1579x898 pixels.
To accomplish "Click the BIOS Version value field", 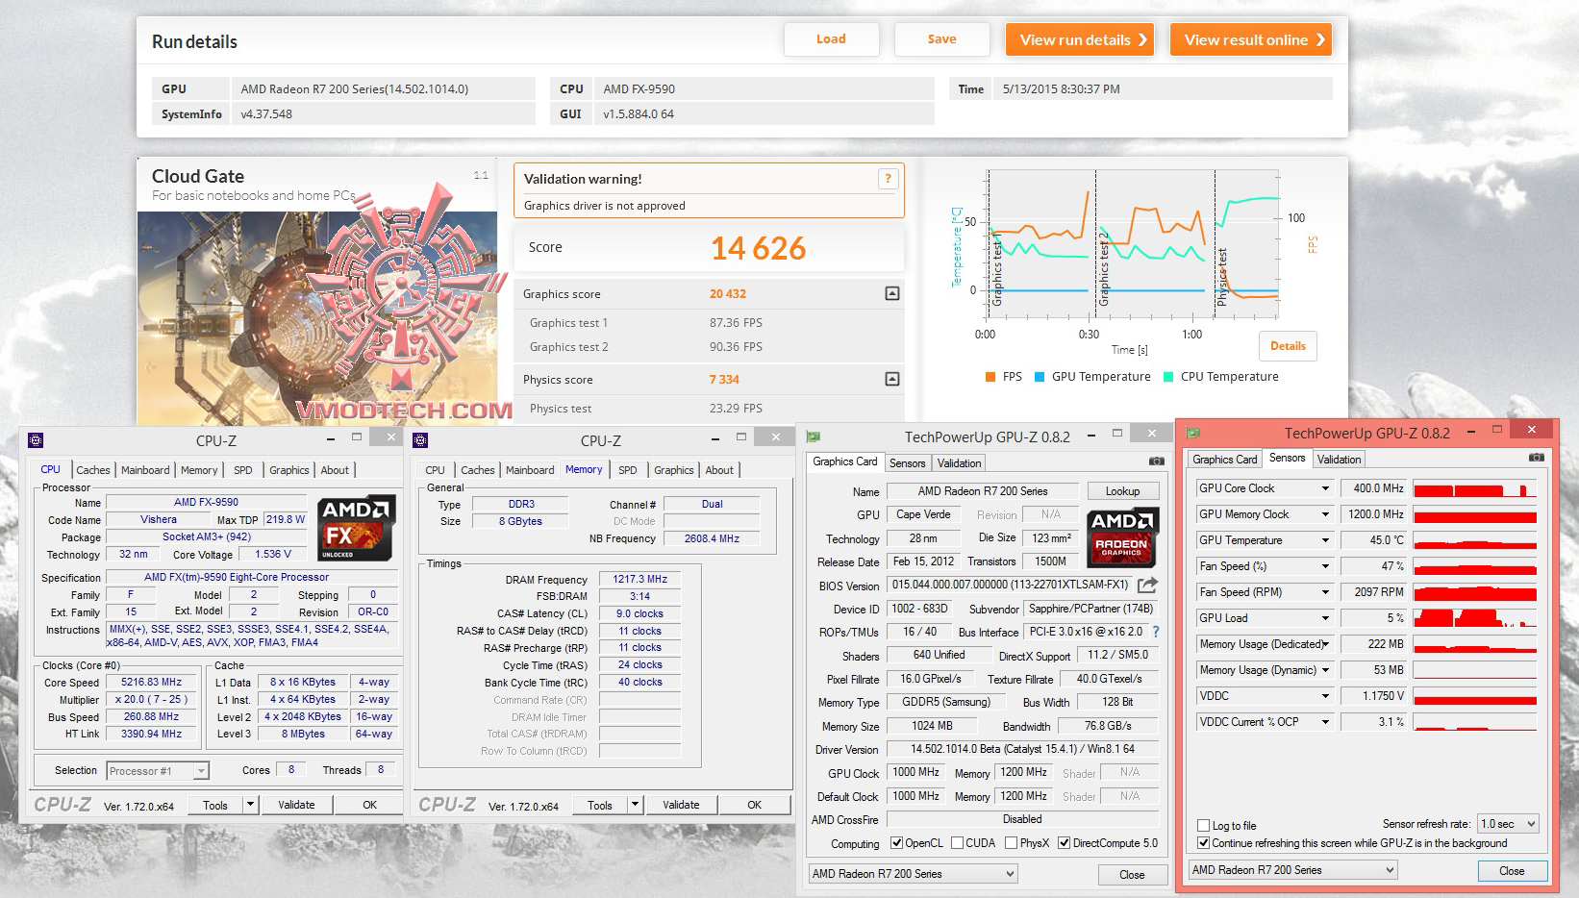I will click(1010, 585).
